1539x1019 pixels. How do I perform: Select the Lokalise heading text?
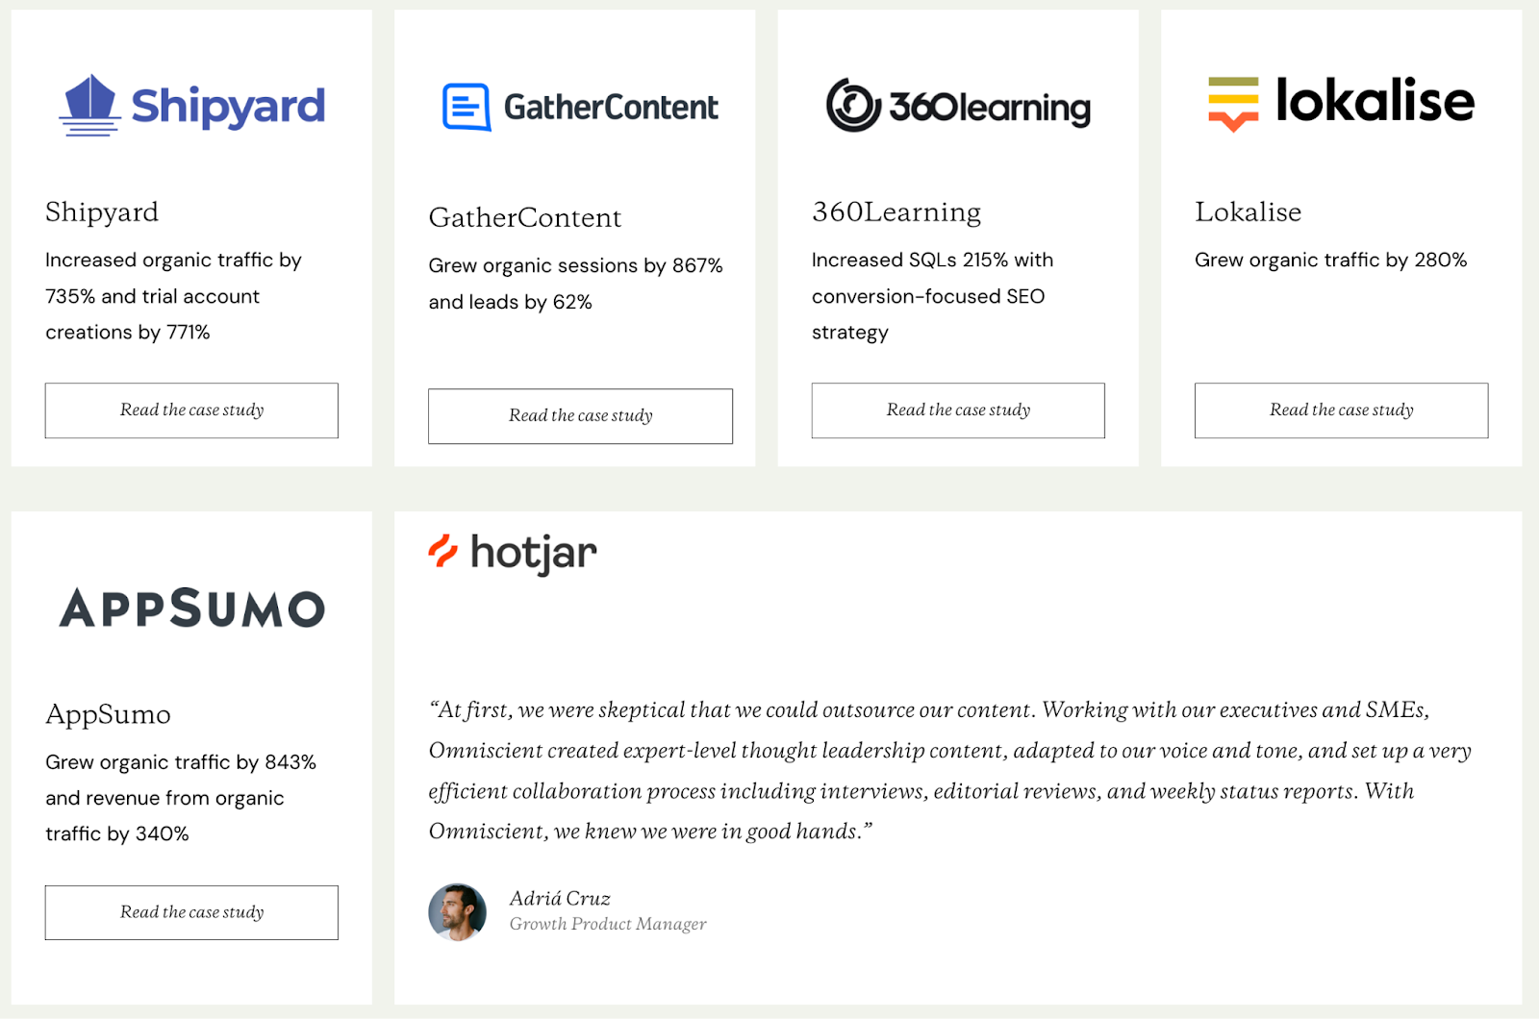point(1248,211)
